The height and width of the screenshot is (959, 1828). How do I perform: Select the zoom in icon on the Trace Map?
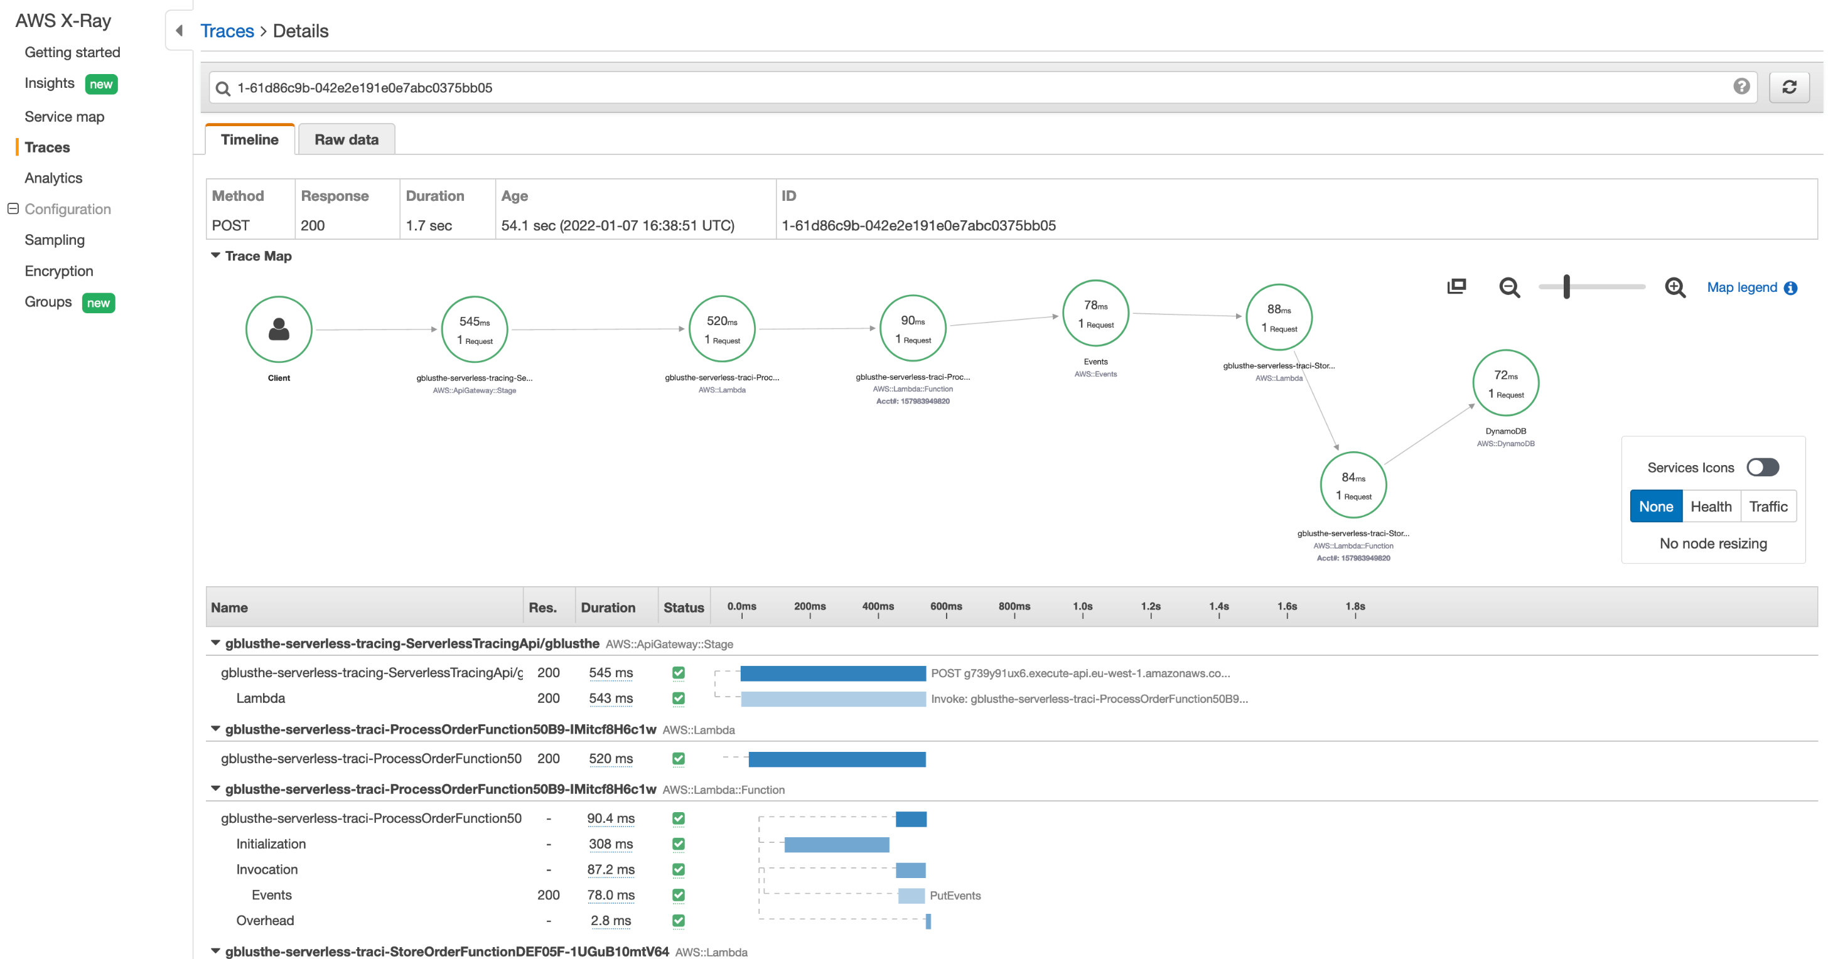1675,287
